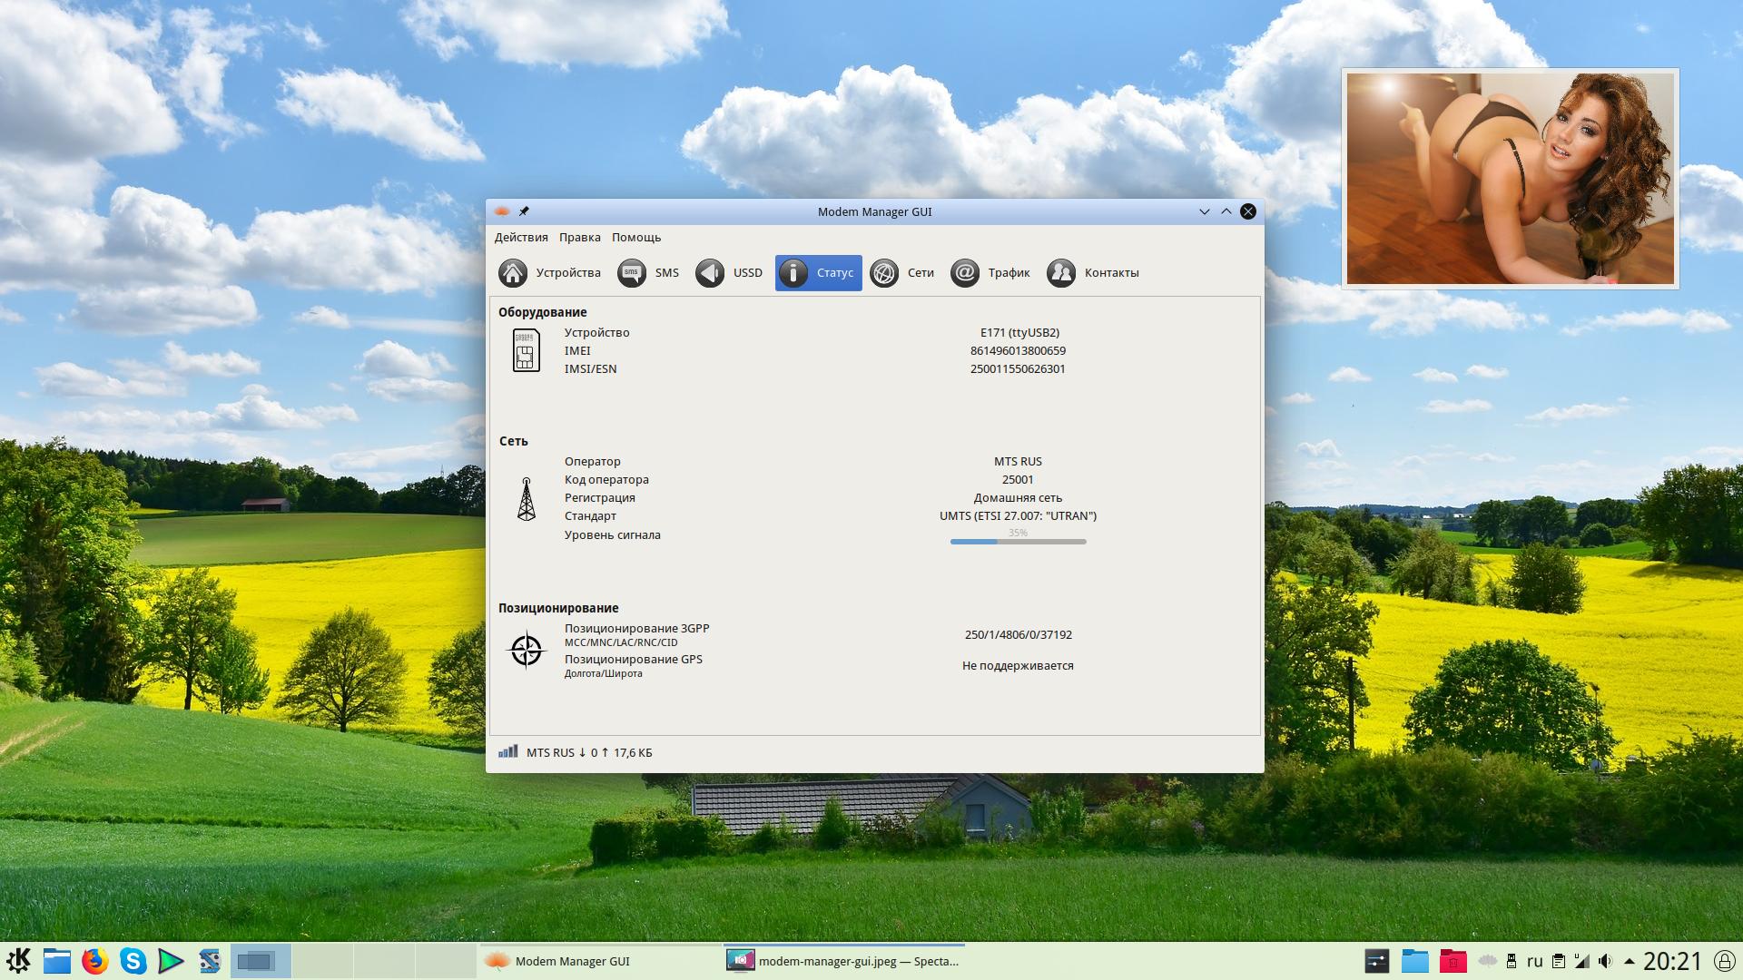Open the Помощь menu
Viewport: 1743px width, 980px height.
coord(635,238)
